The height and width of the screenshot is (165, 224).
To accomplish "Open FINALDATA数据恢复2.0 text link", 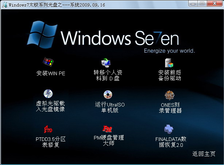I will coord(171,142).
